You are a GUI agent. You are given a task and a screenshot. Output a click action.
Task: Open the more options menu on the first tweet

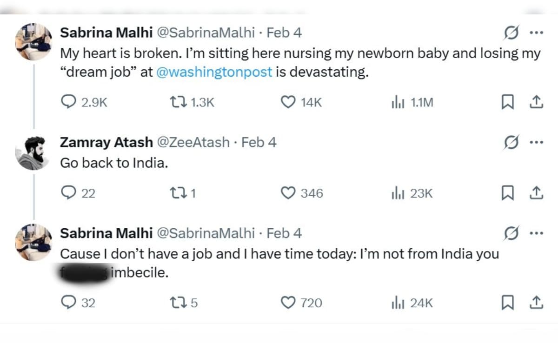coord(537,33)
